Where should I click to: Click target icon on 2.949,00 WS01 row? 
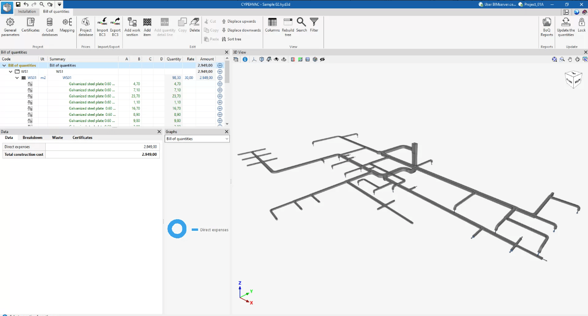coord(220,78)
